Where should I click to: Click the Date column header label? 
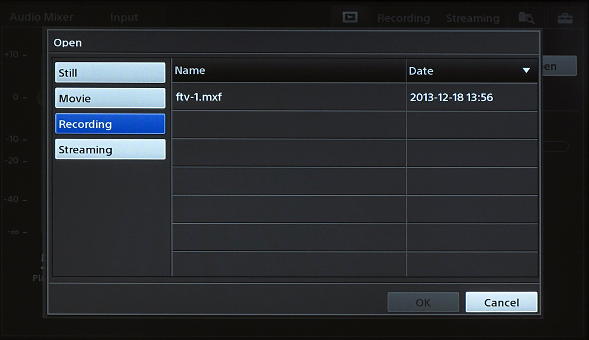point(421,71)
